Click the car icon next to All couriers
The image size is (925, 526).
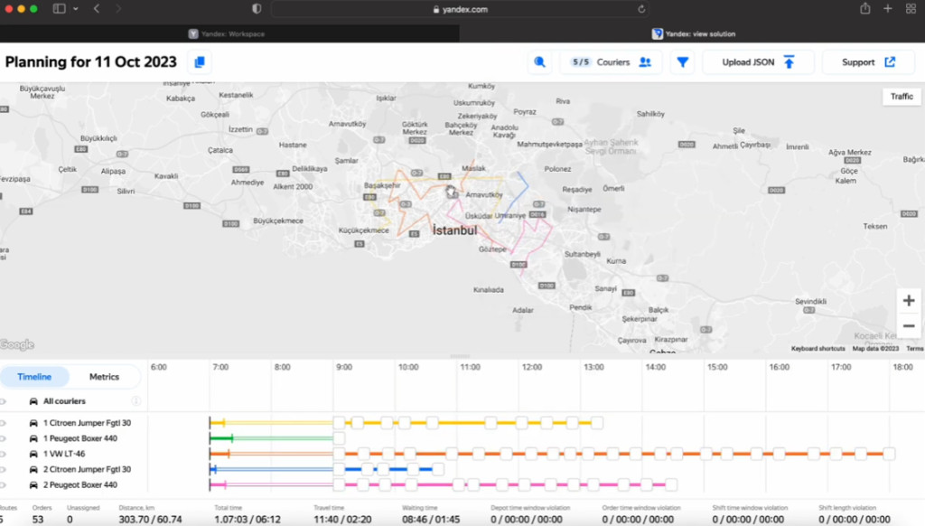pos(33,401)
